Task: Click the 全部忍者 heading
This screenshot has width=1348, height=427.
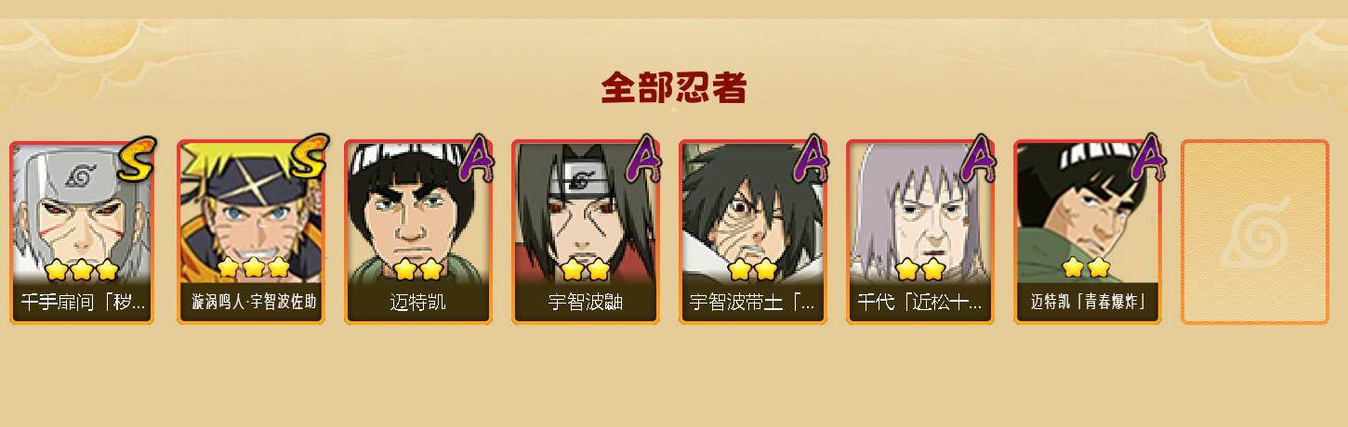Action: click(x=674, y=88)
